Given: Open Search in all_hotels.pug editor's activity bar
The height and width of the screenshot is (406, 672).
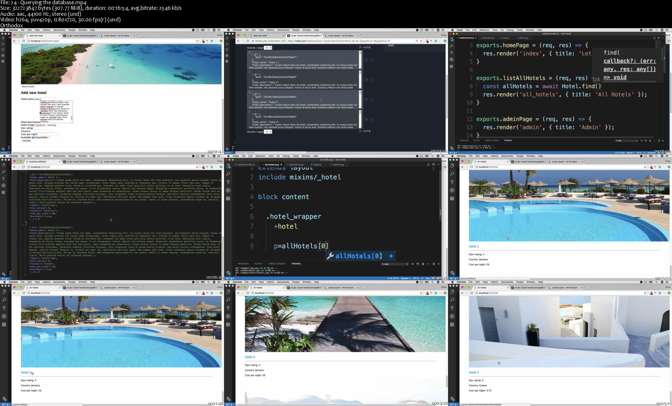Looking at the screenshot, I should tap(228, 174).
